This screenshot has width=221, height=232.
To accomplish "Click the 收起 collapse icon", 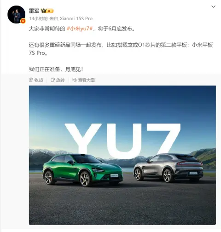I will [x=31, y=80].
